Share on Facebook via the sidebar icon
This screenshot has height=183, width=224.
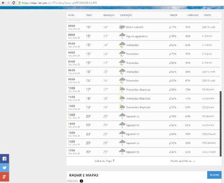coord(4,158)
